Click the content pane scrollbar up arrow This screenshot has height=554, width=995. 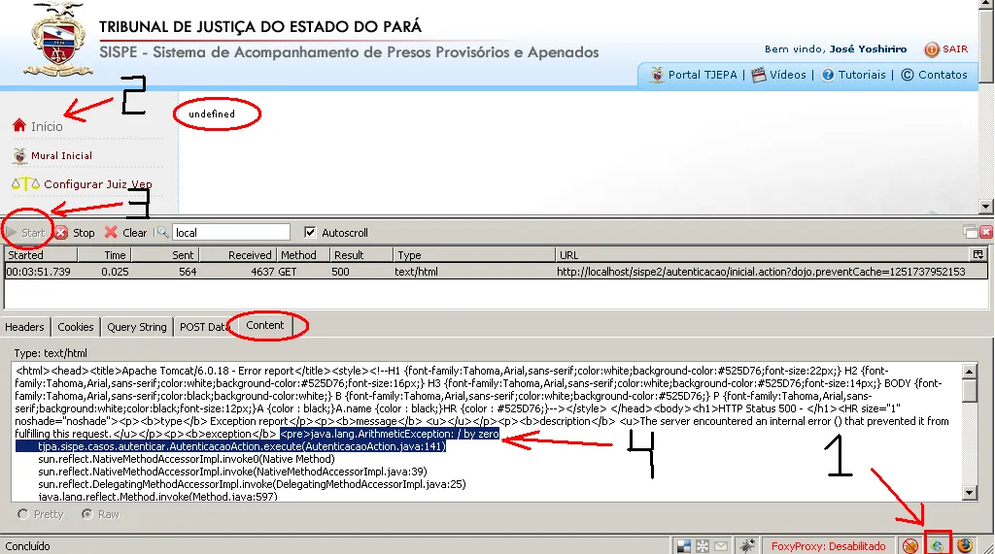[x=969, y=372]
